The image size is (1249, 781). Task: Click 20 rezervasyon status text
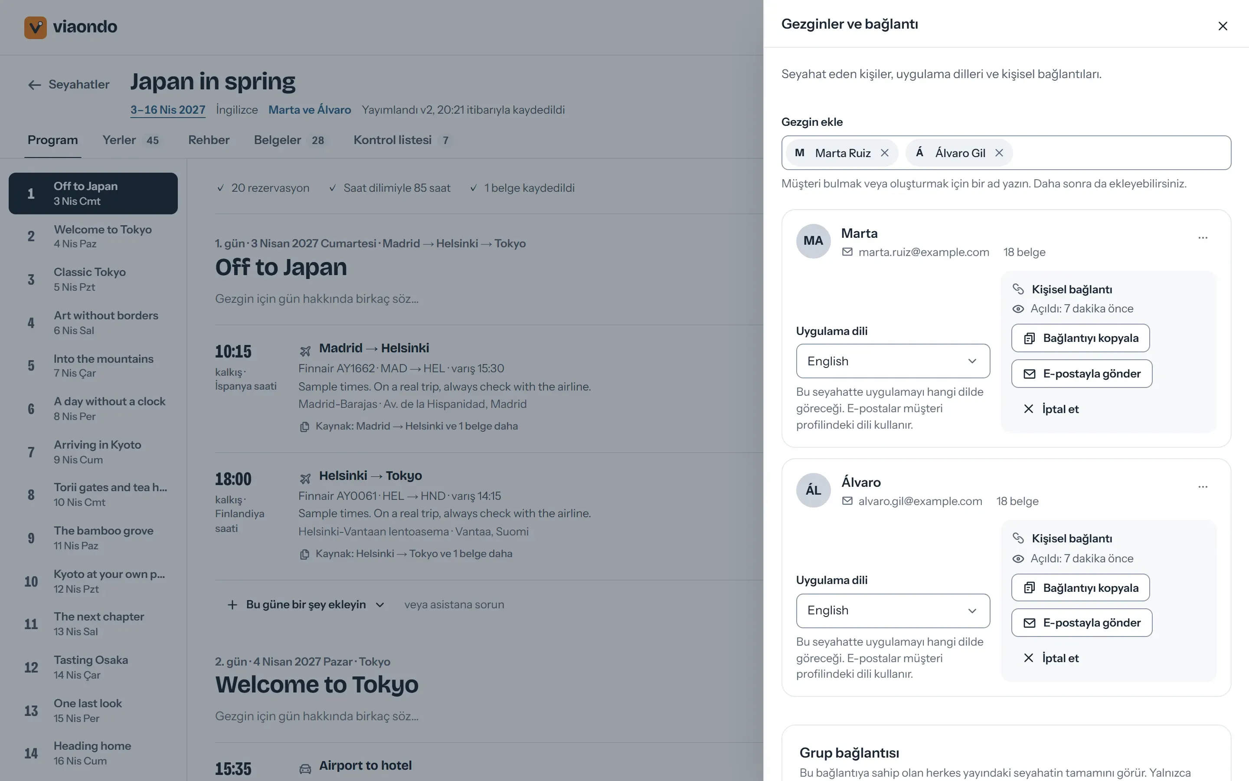271,188
